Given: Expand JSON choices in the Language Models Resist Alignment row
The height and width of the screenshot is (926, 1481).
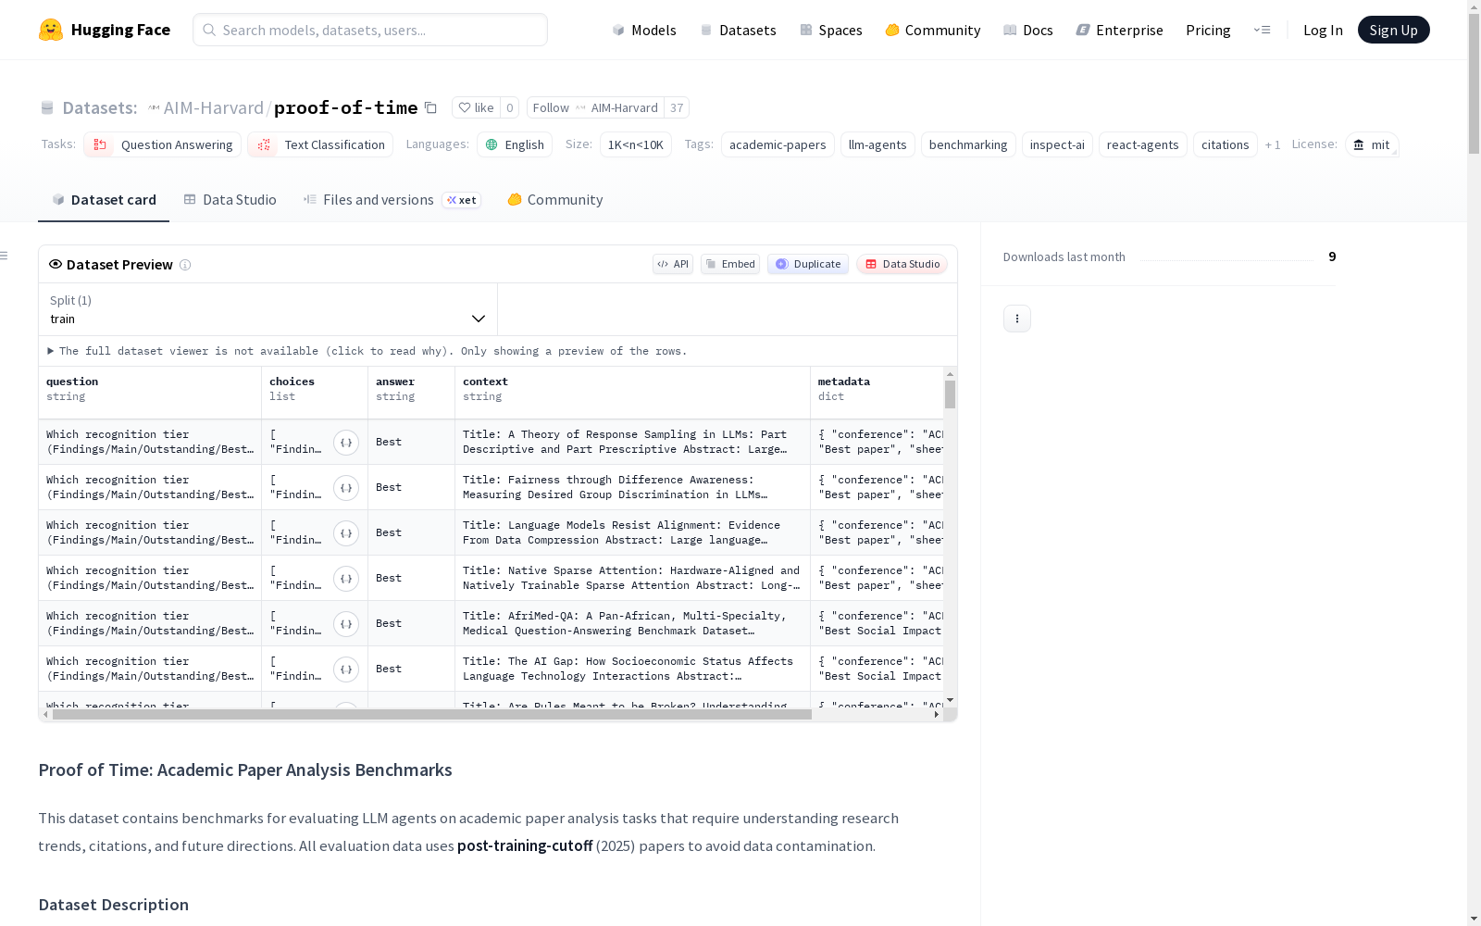Looking at the screenshot, I should [346, 533].
